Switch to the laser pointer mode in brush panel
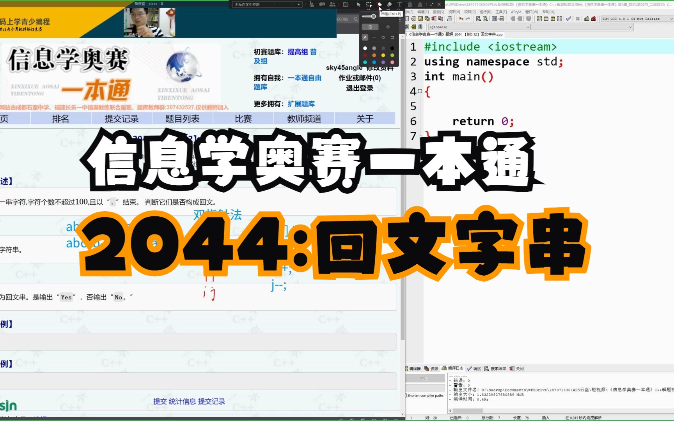674x421 pixels. 388,27
